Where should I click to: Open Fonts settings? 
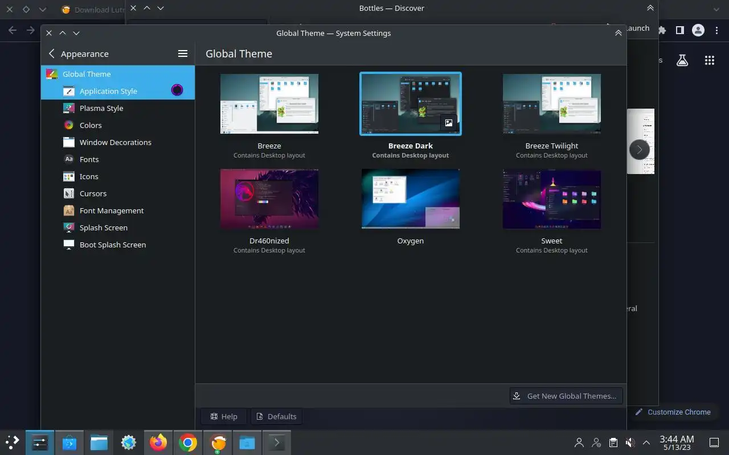point(118,159)
